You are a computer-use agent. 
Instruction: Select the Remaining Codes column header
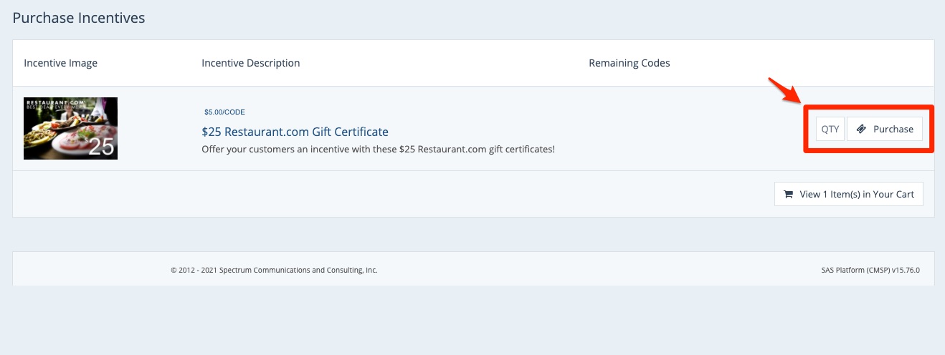point(629,63)
